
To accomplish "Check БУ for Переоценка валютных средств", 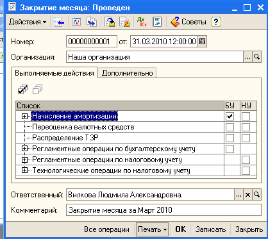I will coord(230,128).
